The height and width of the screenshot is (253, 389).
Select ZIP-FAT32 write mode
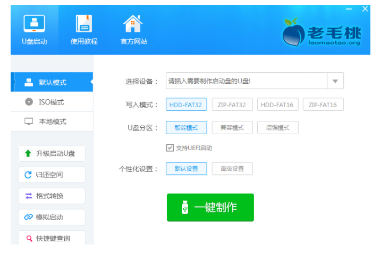click(232, 104)
